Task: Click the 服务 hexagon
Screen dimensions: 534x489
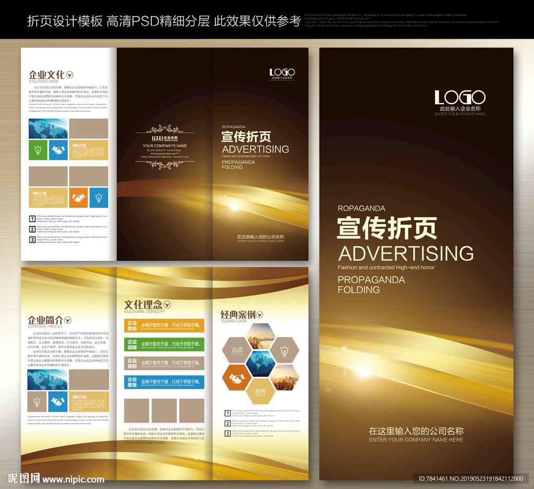Action: click(x=261, y=392)
